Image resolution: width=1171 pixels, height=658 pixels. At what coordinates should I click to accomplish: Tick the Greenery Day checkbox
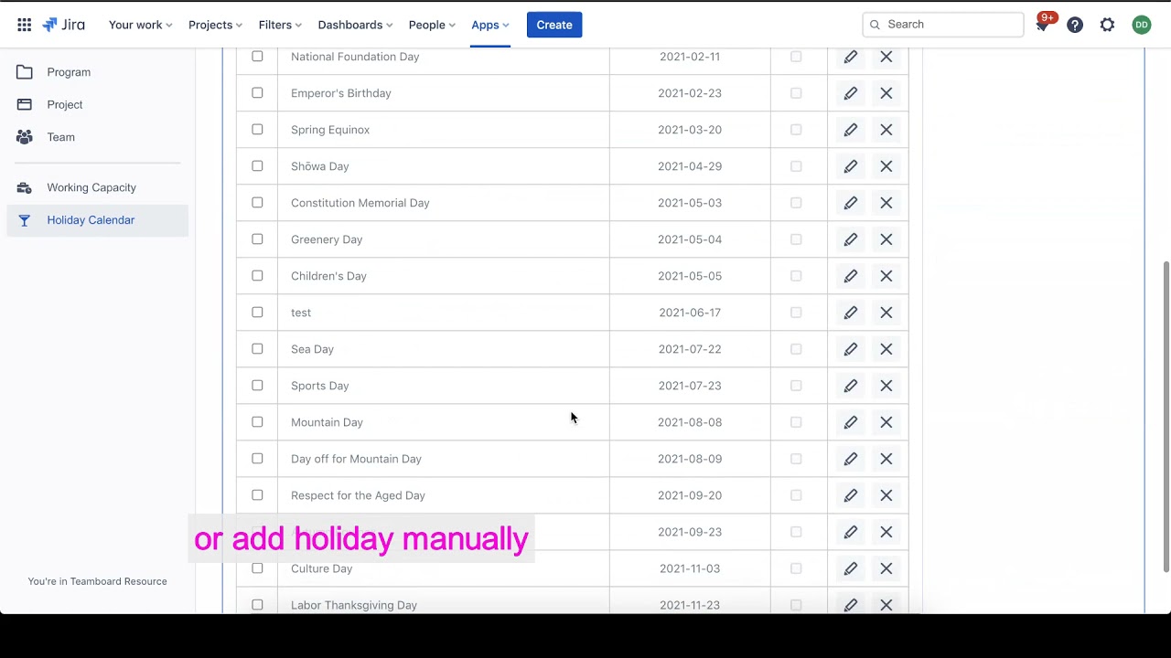tap(257, 239)
